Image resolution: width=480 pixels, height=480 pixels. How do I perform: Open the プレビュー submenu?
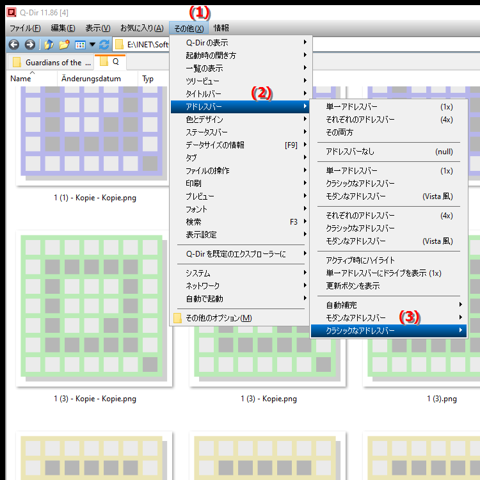pos(240,196)
